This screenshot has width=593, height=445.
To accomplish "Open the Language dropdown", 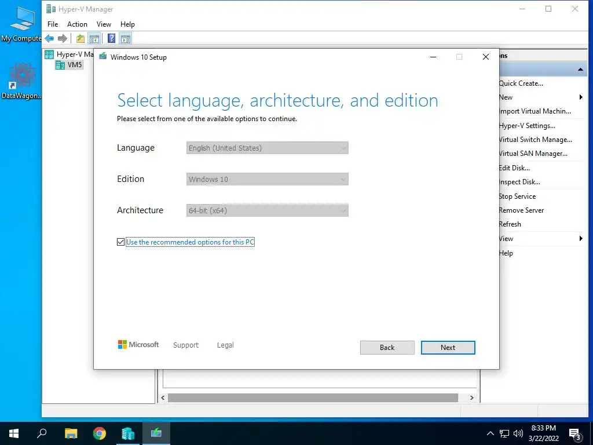I will [x=268, y=148].
